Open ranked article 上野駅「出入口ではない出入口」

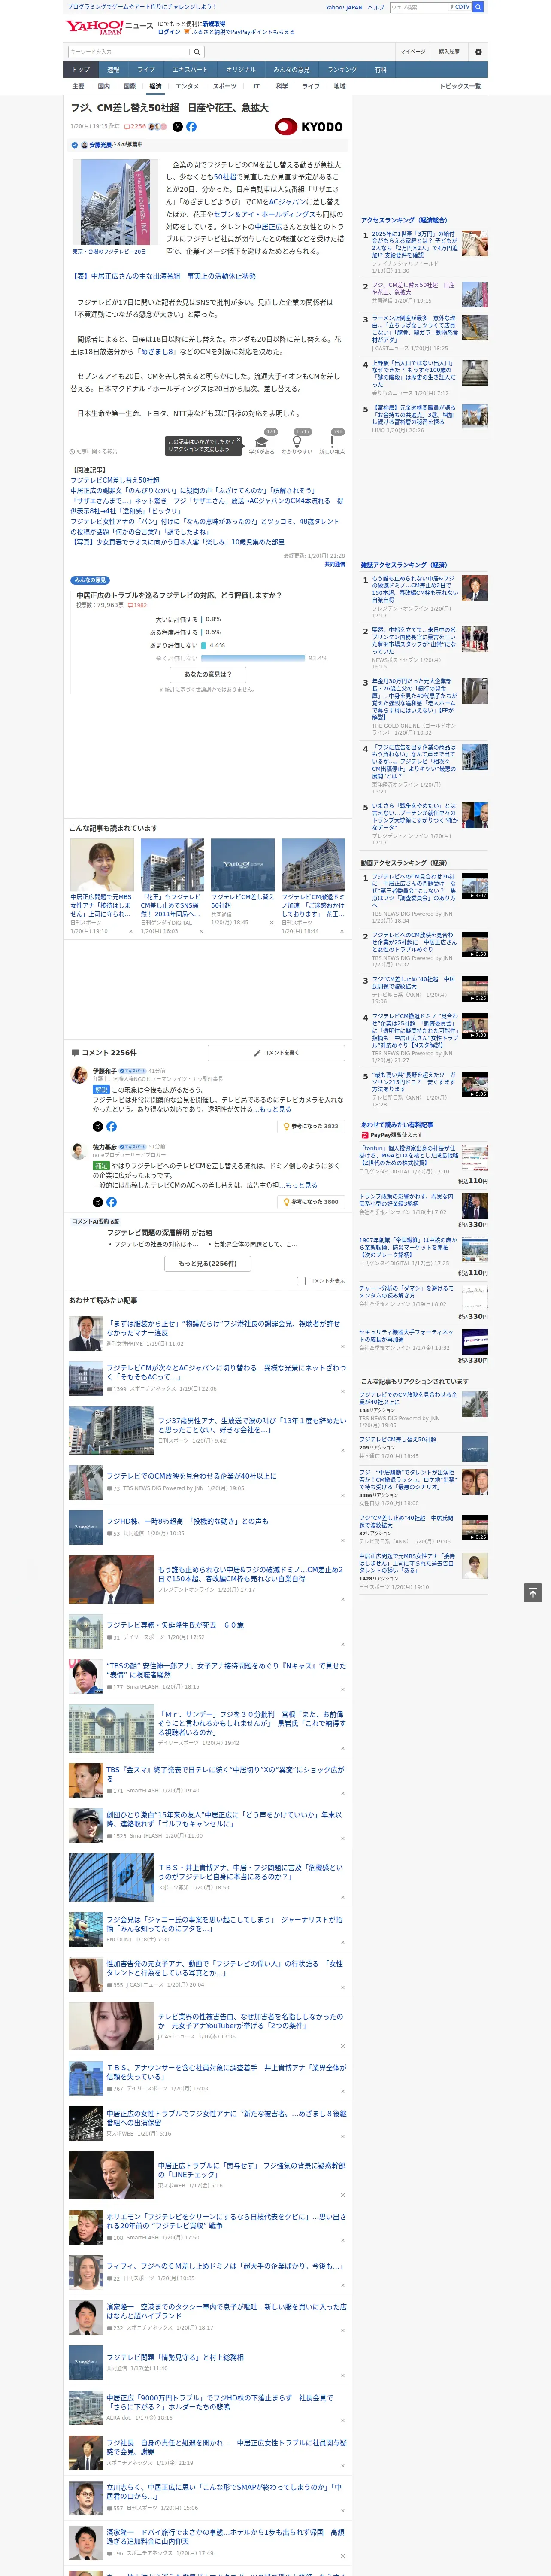coord(415,375)
